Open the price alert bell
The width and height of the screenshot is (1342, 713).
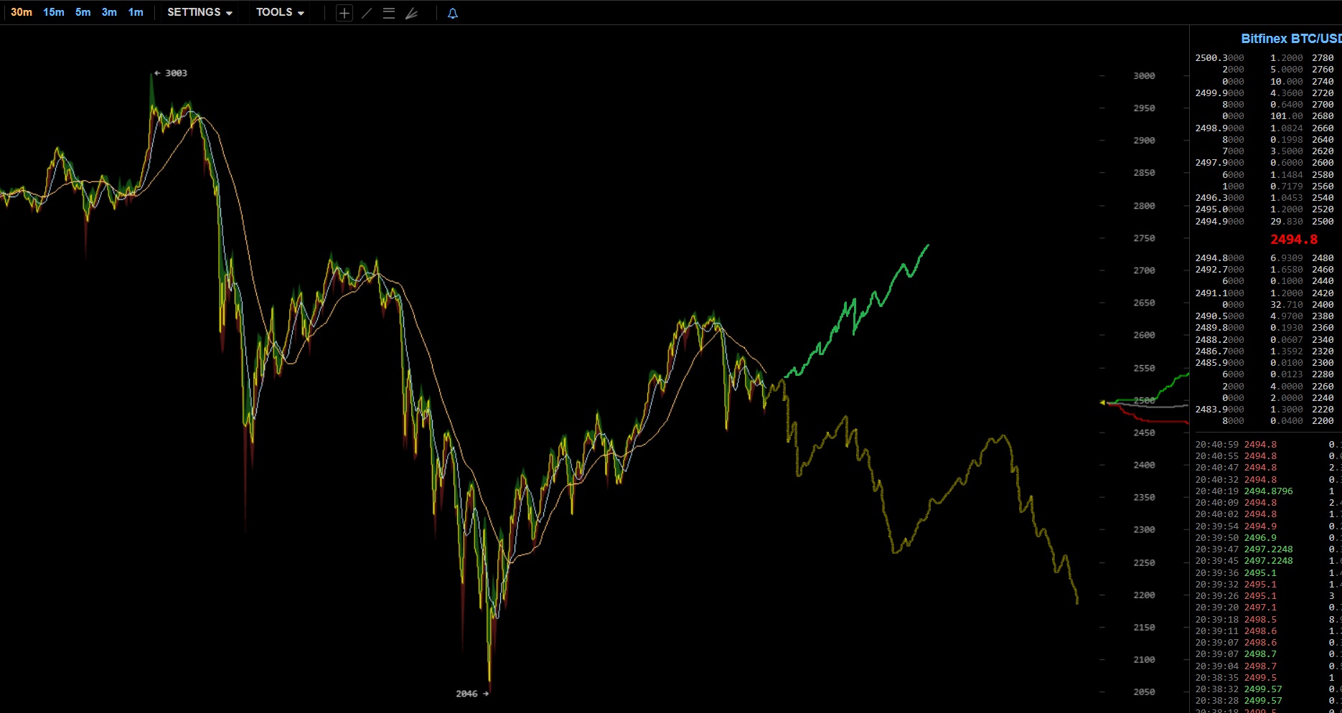click(453, 13)
